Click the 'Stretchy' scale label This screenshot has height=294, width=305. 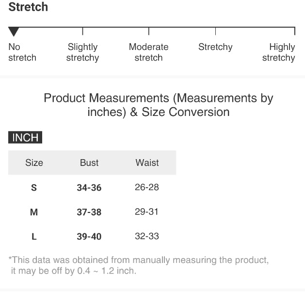click(215, 47)
